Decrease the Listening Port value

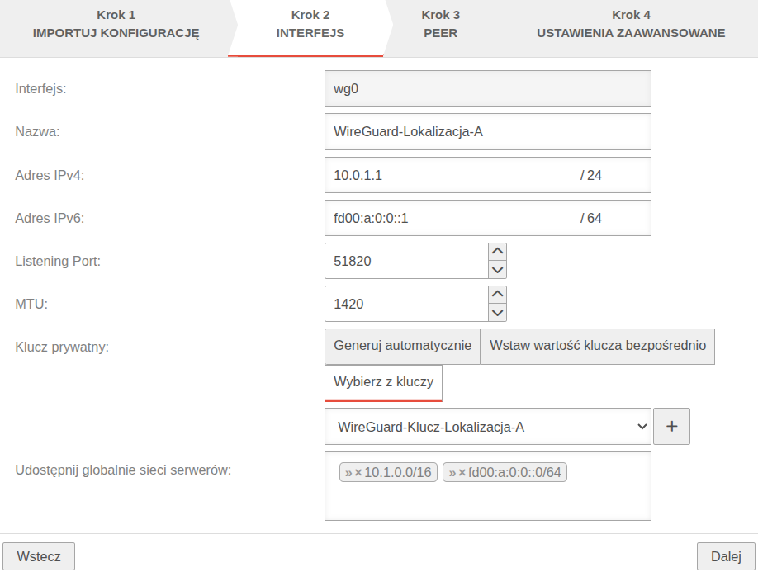[x=497, y=270]
